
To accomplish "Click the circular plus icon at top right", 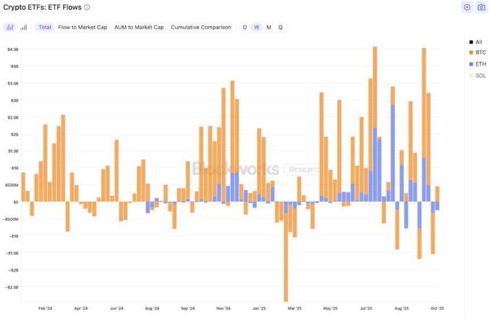I will point(467,7).
